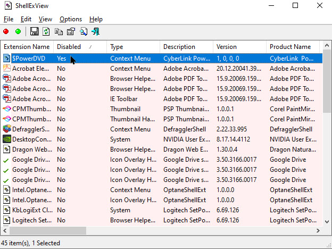Viewport: 332px width, 249px height.
Task: Click the status bar '45 item(s), 1 Selected'
Action: 30,243
